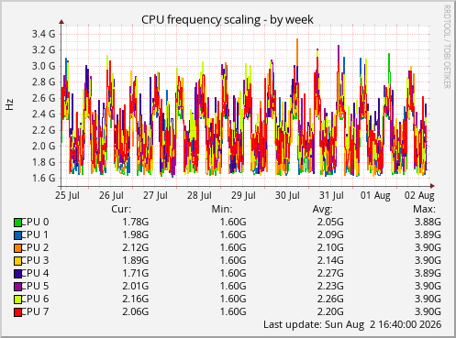Click the 'Max:' column header

(x=424, y=209)
